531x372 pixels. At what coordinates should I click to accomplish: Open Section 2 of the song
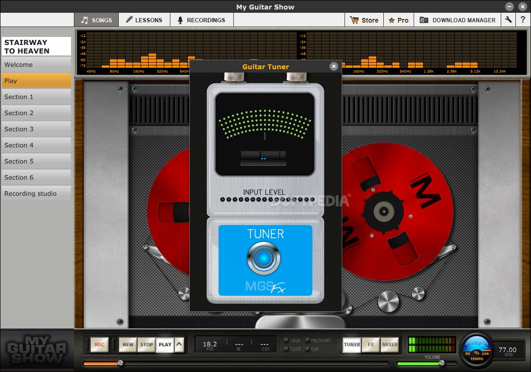36,113
